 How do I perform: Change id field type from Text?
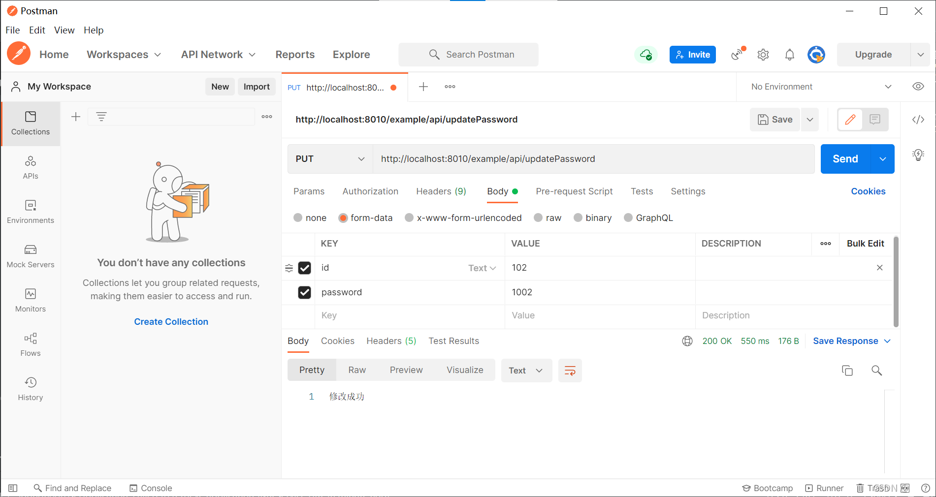pos(482,268)
